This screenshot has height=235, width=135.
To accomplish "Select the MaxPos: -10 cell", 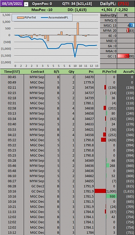I will 42,10.
